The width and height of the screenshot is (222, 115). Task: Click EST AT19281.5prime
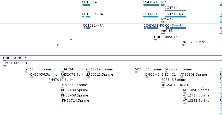pos(184,104)
